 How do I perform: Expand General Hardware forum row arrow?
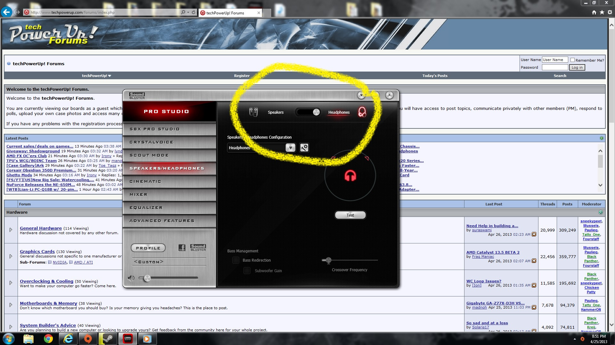coord(11,230)
